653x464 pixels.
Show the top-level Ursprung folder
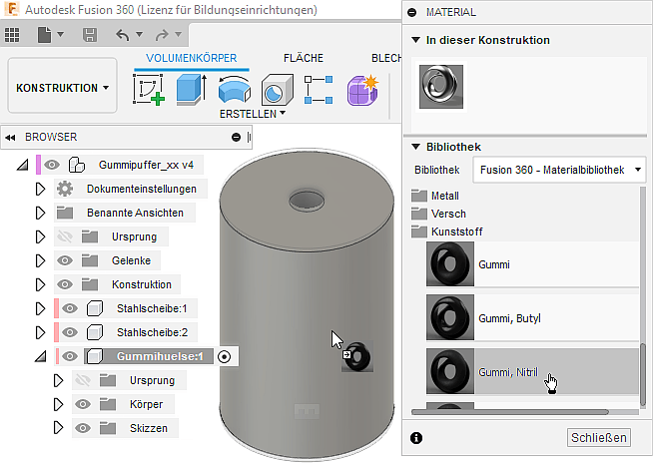[x=65, y=236]
